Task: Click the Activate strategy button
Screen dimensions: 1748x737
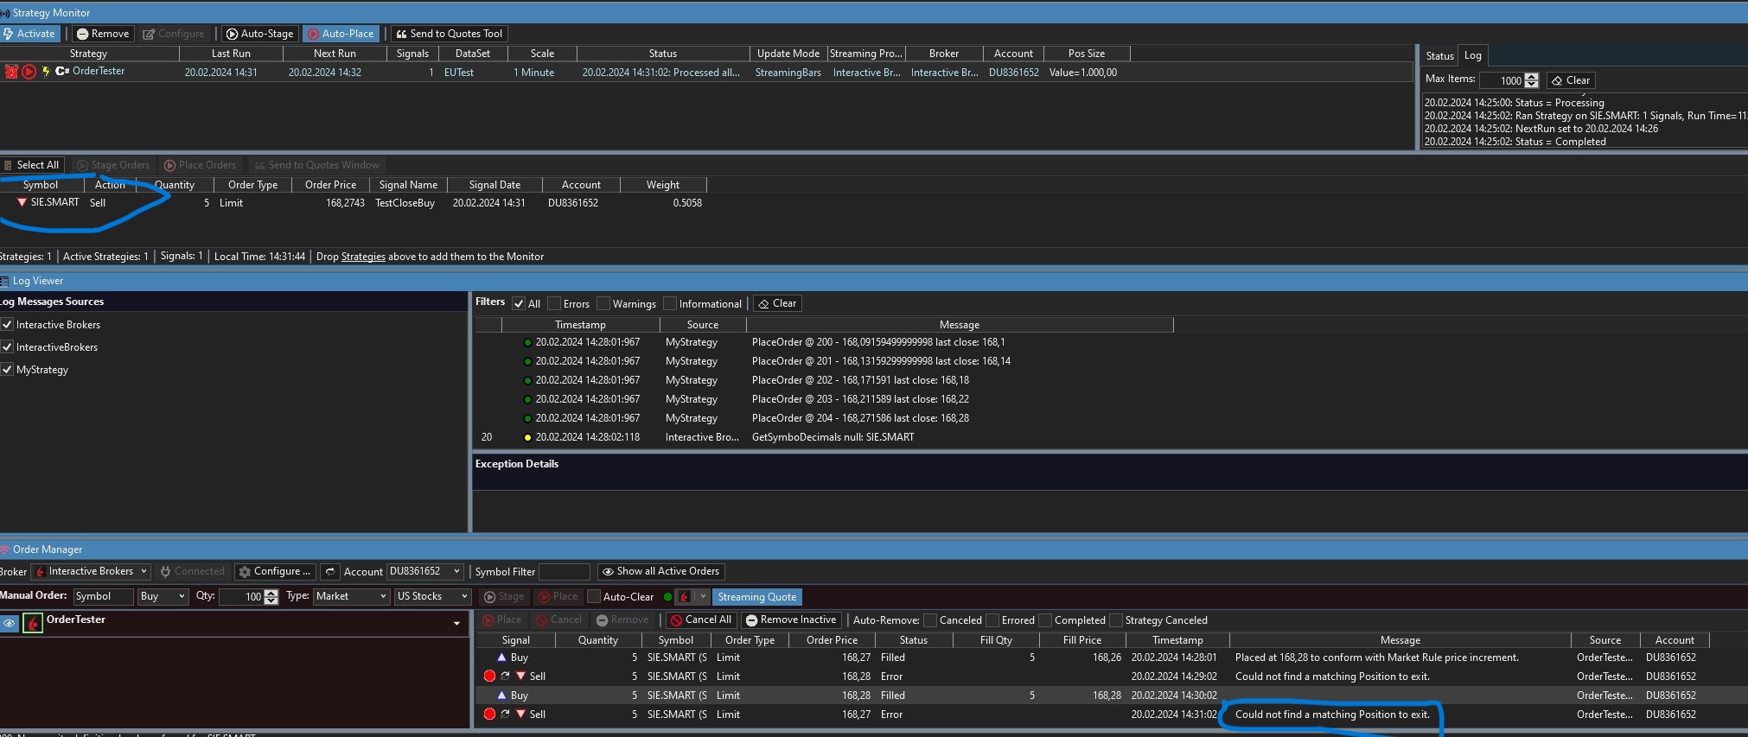Action: [29, 34]
